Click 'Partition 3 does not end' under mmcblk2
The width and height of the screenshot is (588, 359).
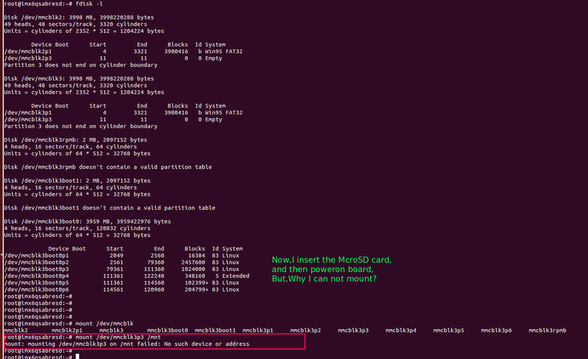pyautogui.click(x=81, y=65)
